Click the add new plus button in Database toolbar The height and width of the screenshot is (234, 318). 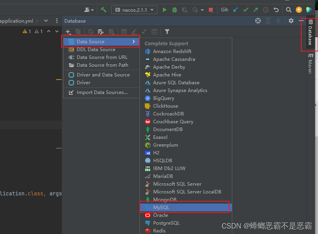point(68,32)
